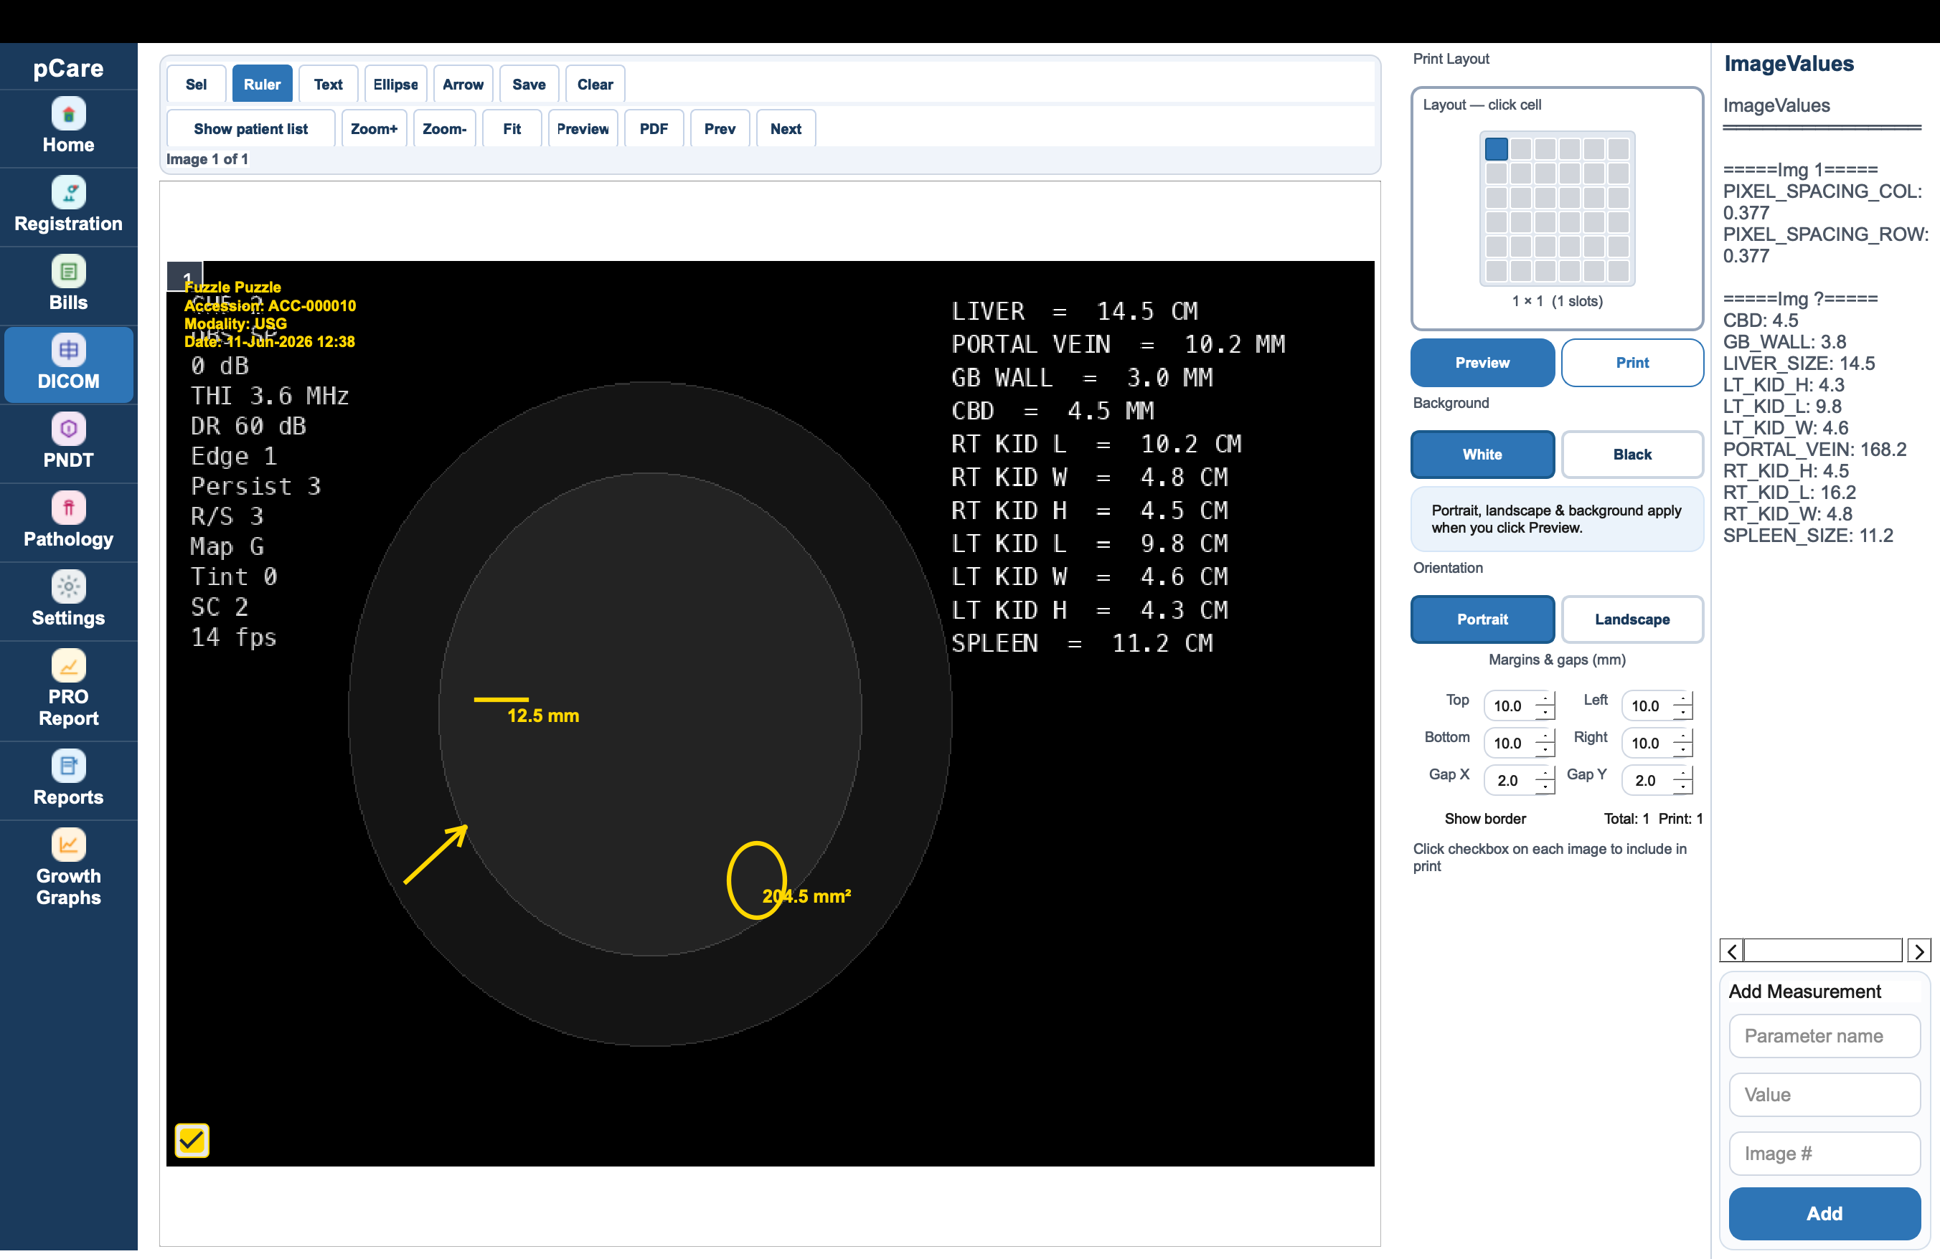The height and width of the screenshot is (1259, 1940).
Task: Toggle the yellow include-in-print checkbox on image
Action: point(192,1140)
